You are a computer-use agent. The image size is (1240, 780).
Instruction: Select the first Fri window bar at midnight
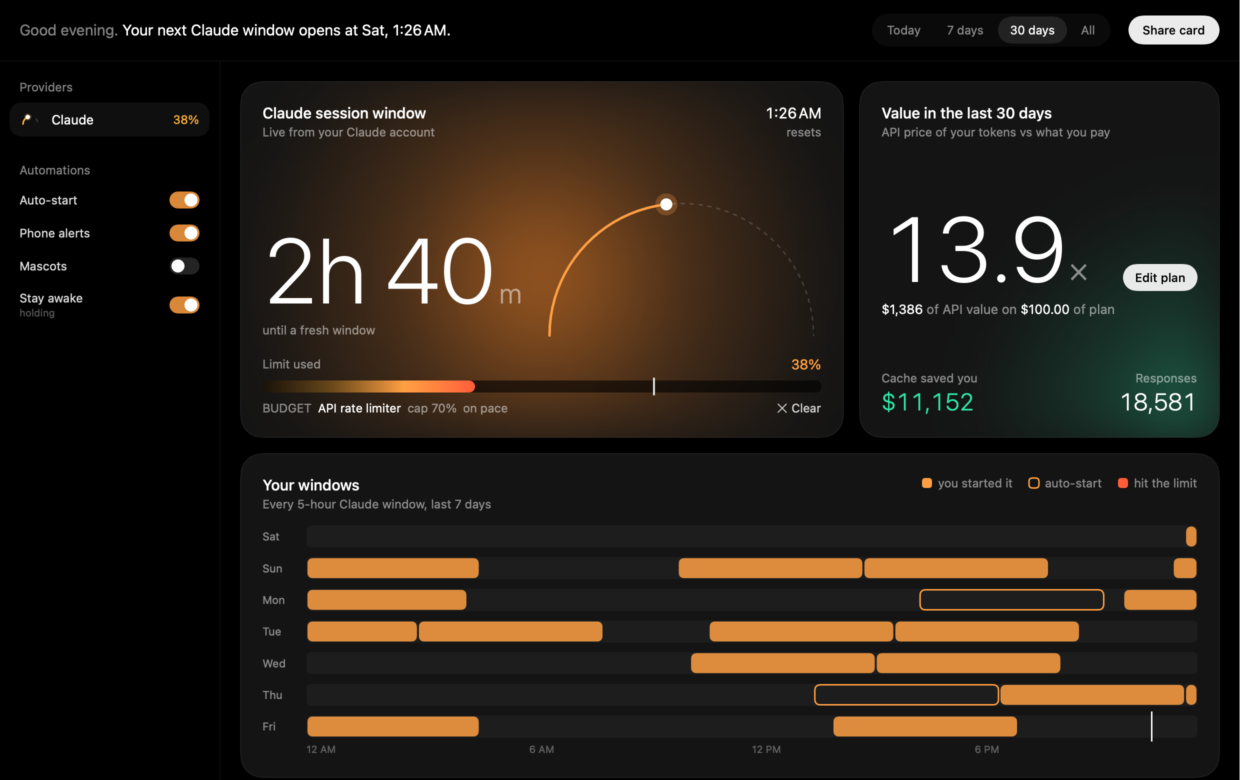click(393, 726)
